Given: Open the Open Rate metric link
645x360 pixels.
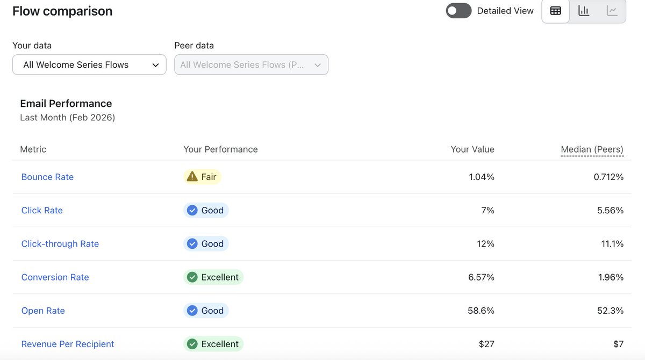Looking at the screenshot, I should tap(43, 311).
